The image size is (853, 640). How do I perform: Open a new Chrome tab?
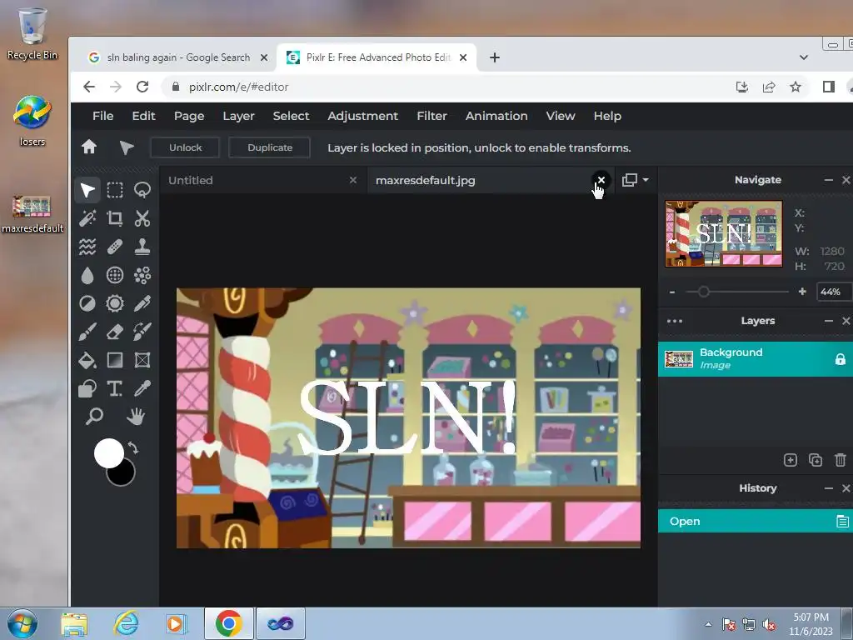(x=495, y=57)
